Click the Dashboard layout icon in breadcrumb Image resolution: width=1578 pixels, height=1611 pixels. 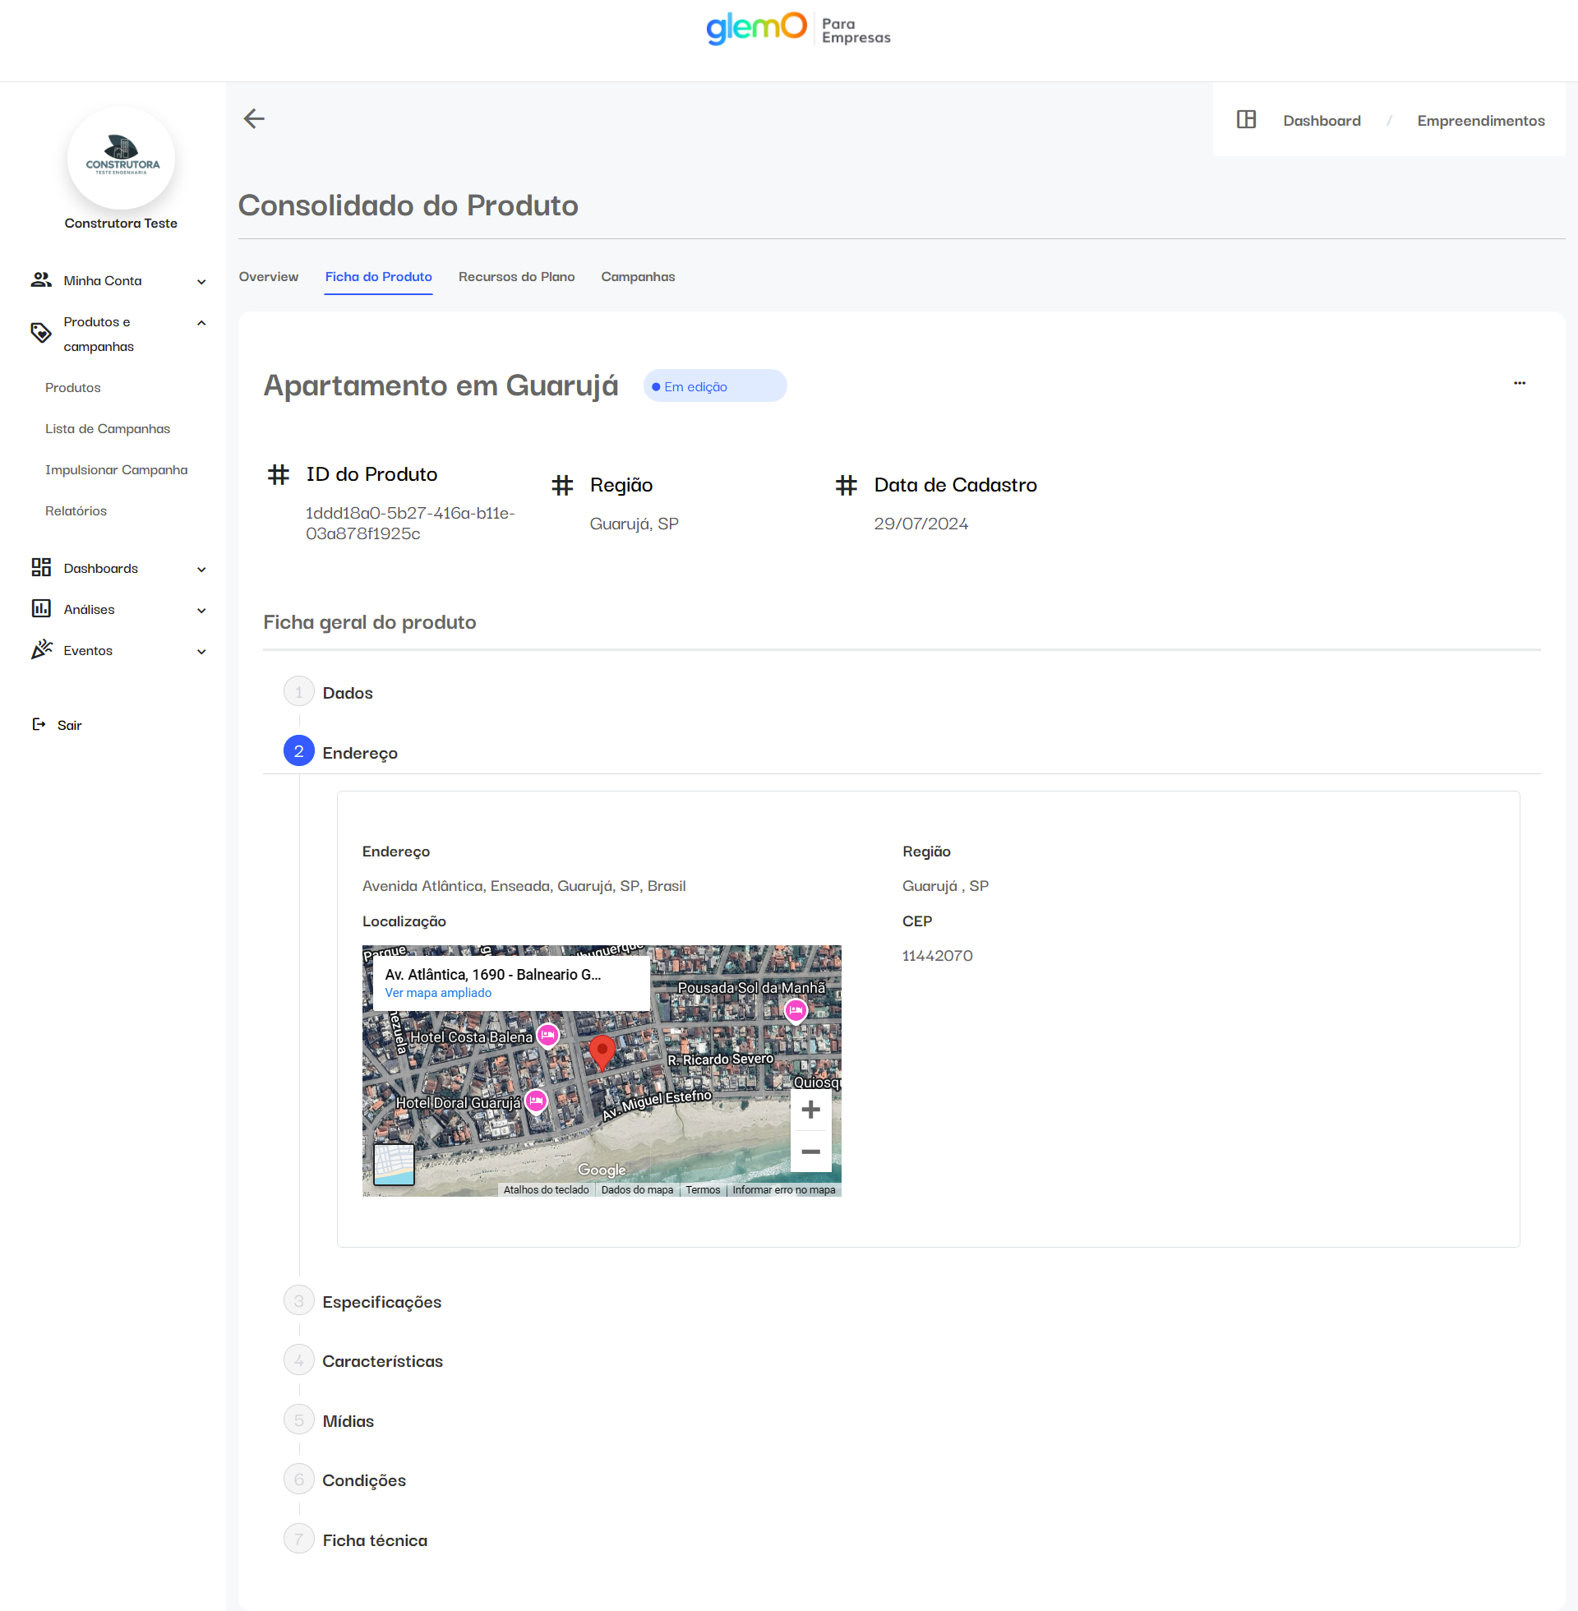coord(1246,120)
